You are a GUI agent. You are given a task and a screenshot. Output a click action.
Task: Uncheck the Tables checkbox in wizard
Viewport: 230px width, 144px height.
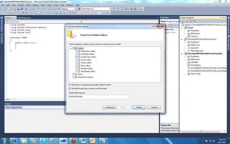[73, 48]
